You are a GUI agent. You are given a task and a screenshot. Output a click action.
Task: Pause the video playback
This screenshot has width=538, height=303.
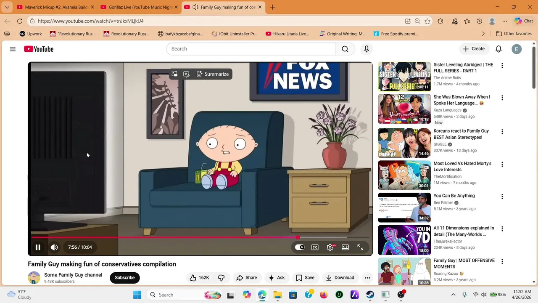tap(38, 247)
